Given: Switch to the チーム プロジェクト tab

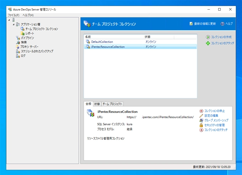Looking at the screenshot, I should click(112, 104).
